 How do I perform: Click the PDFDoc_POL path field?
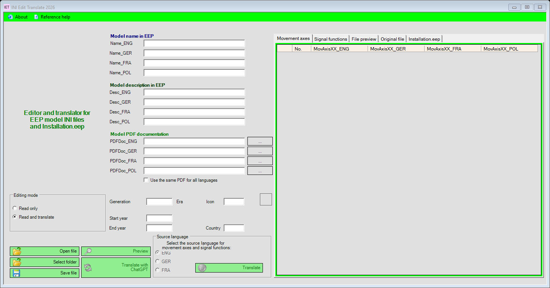(x=194, y=171)
